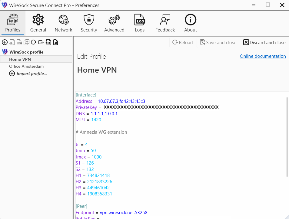Select the Office Amsterdam profile
289x219 pixels.
(26, 66)
